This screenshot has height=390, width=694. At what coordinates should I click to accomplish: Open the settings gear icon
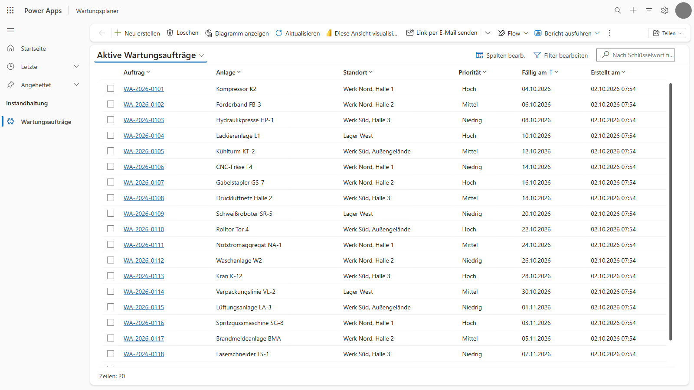[x=665, y=10]
